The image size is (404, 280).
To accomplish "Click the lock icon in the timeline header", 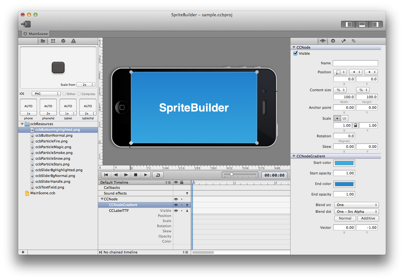I will click(x=182, y=182).
